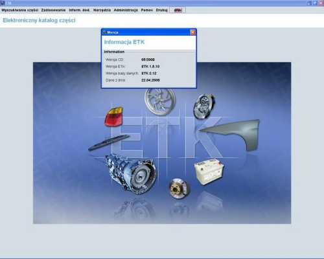Viewport: 324px width, 259px height.
Task: Click the red tail light image
Action: pyautogui.click(x=113, y=117)
